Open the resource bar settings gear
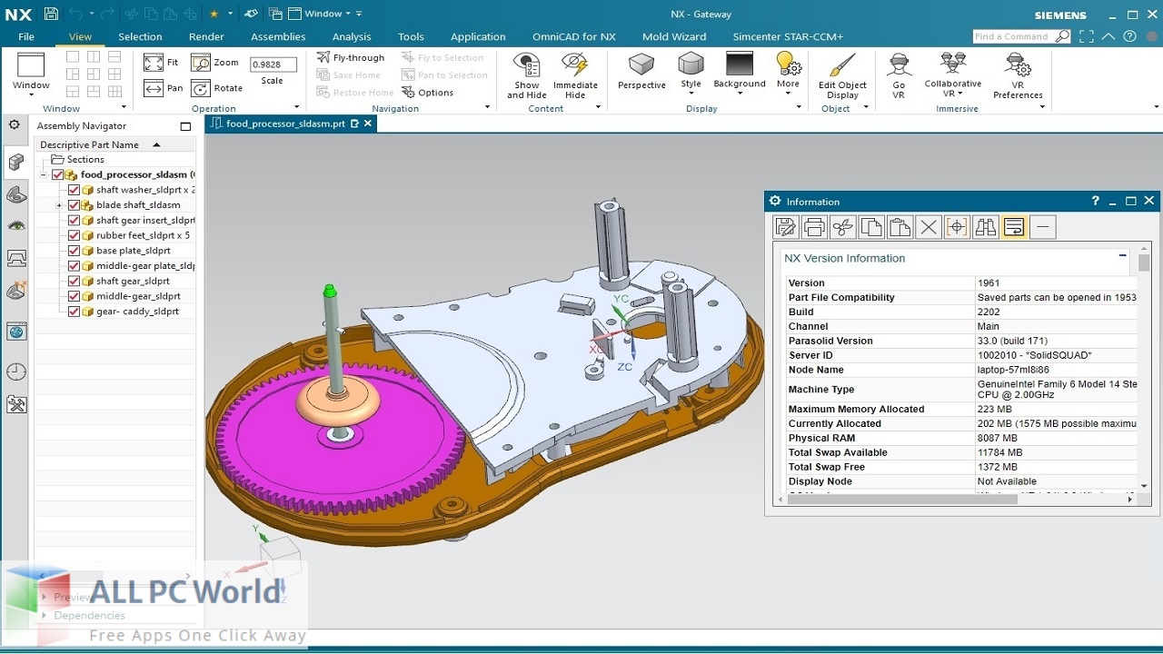 click(15, 125)
